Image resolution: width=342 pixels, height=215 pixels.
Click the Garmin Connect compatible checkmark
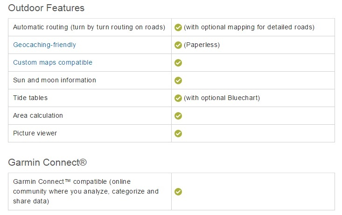pos(178,192)
